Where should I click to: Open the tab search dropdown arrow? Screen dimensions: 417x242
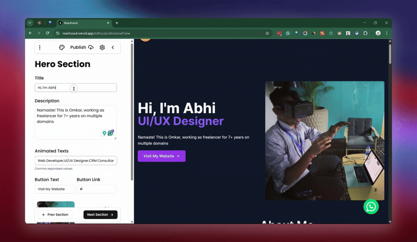pos(30,23)
